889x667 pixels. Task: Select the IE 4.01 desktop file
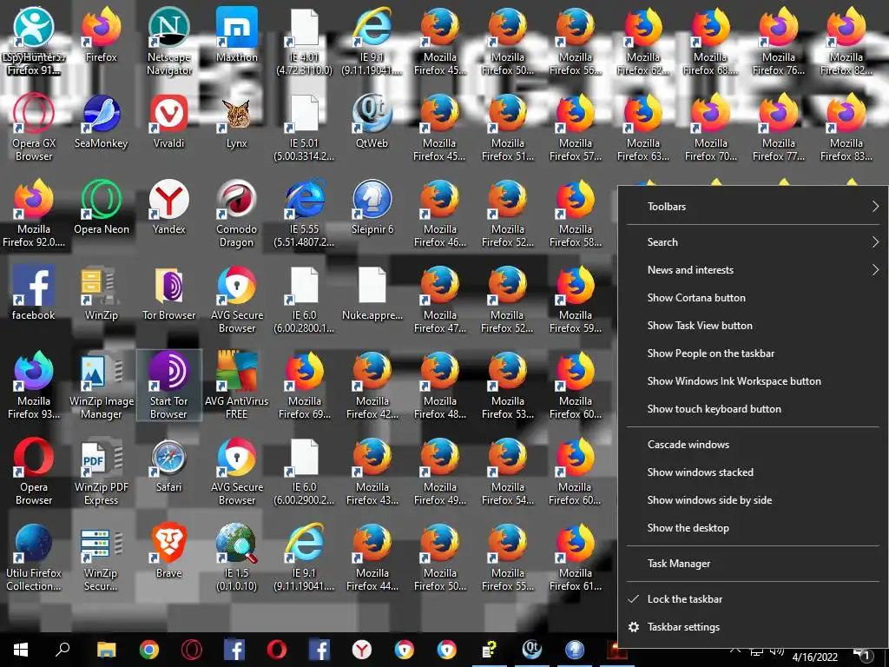click(304, 42)
